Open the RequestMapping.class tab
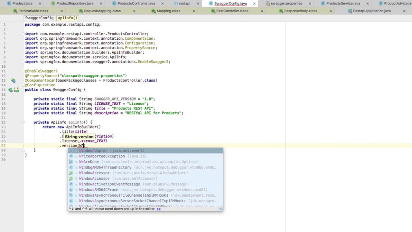This screenshot has width=412, height=232. tap(102, 11)
